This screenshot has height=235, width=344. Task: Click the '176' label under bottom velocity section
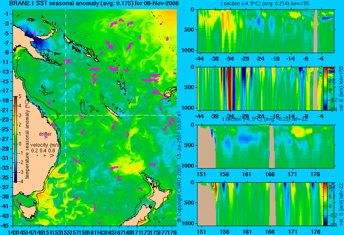click(x=315, y=232)
